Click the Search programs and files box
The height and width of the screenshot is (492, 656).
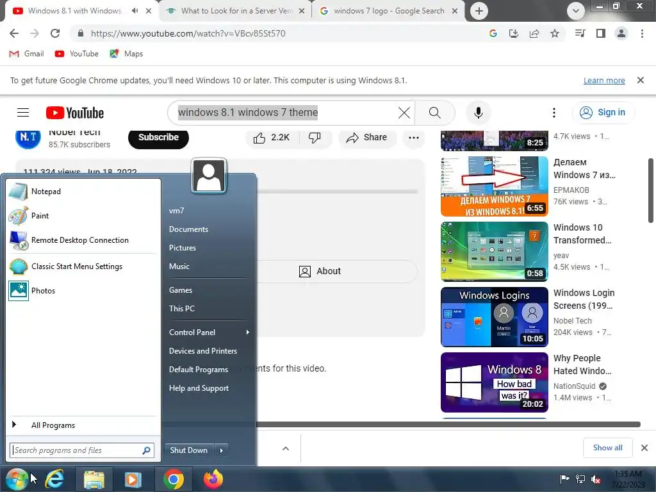tap(82, 450)
